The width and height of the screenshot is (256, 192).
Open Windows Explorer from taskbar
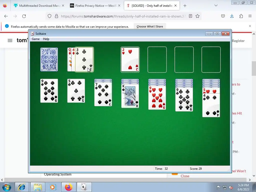coord(38,187)
